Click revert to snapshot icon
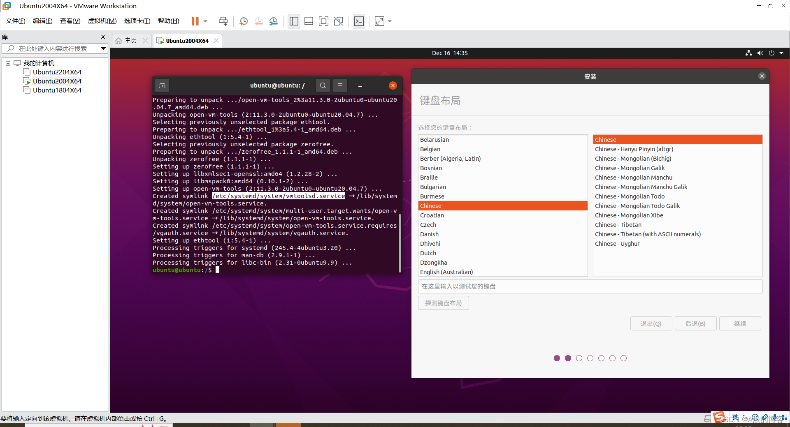The width and height of the screenshot is (790, 427). 258,21
